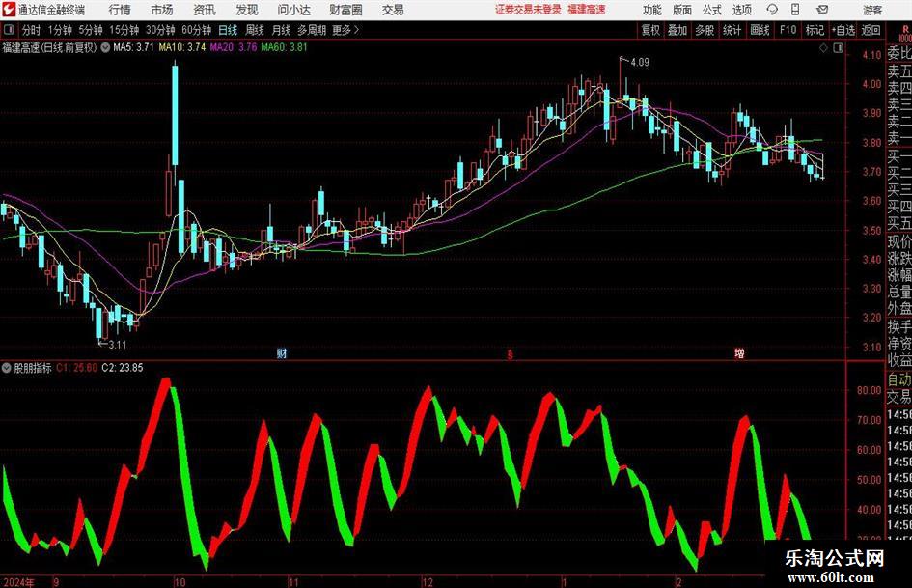Switch to 月线 monthly tab
The image size is (912, 588).
(x=282, y=30)
